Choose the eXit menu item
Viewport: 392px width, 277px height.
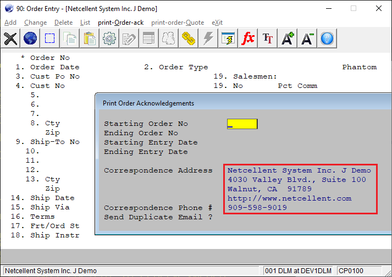(217, 23)
